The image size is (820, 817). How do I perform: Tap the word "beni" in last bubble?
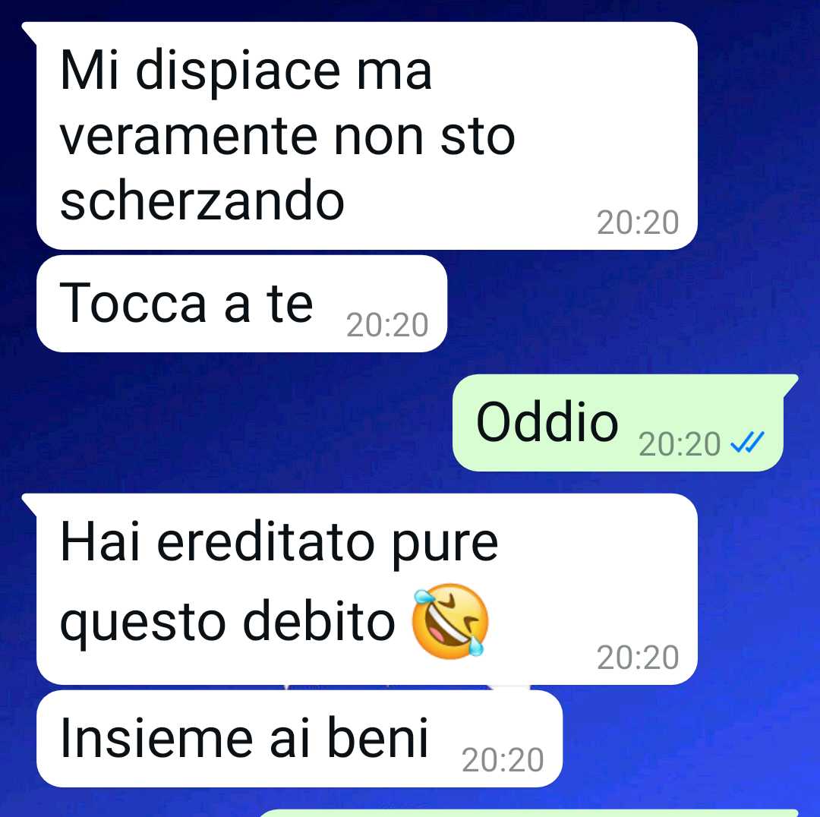(377, 737)
